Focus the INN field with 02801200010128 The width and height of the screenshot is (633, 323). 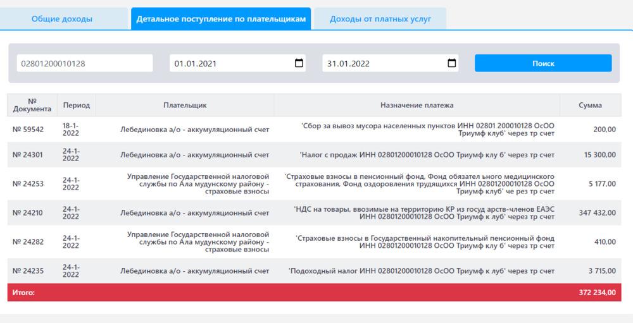point(84,63)
